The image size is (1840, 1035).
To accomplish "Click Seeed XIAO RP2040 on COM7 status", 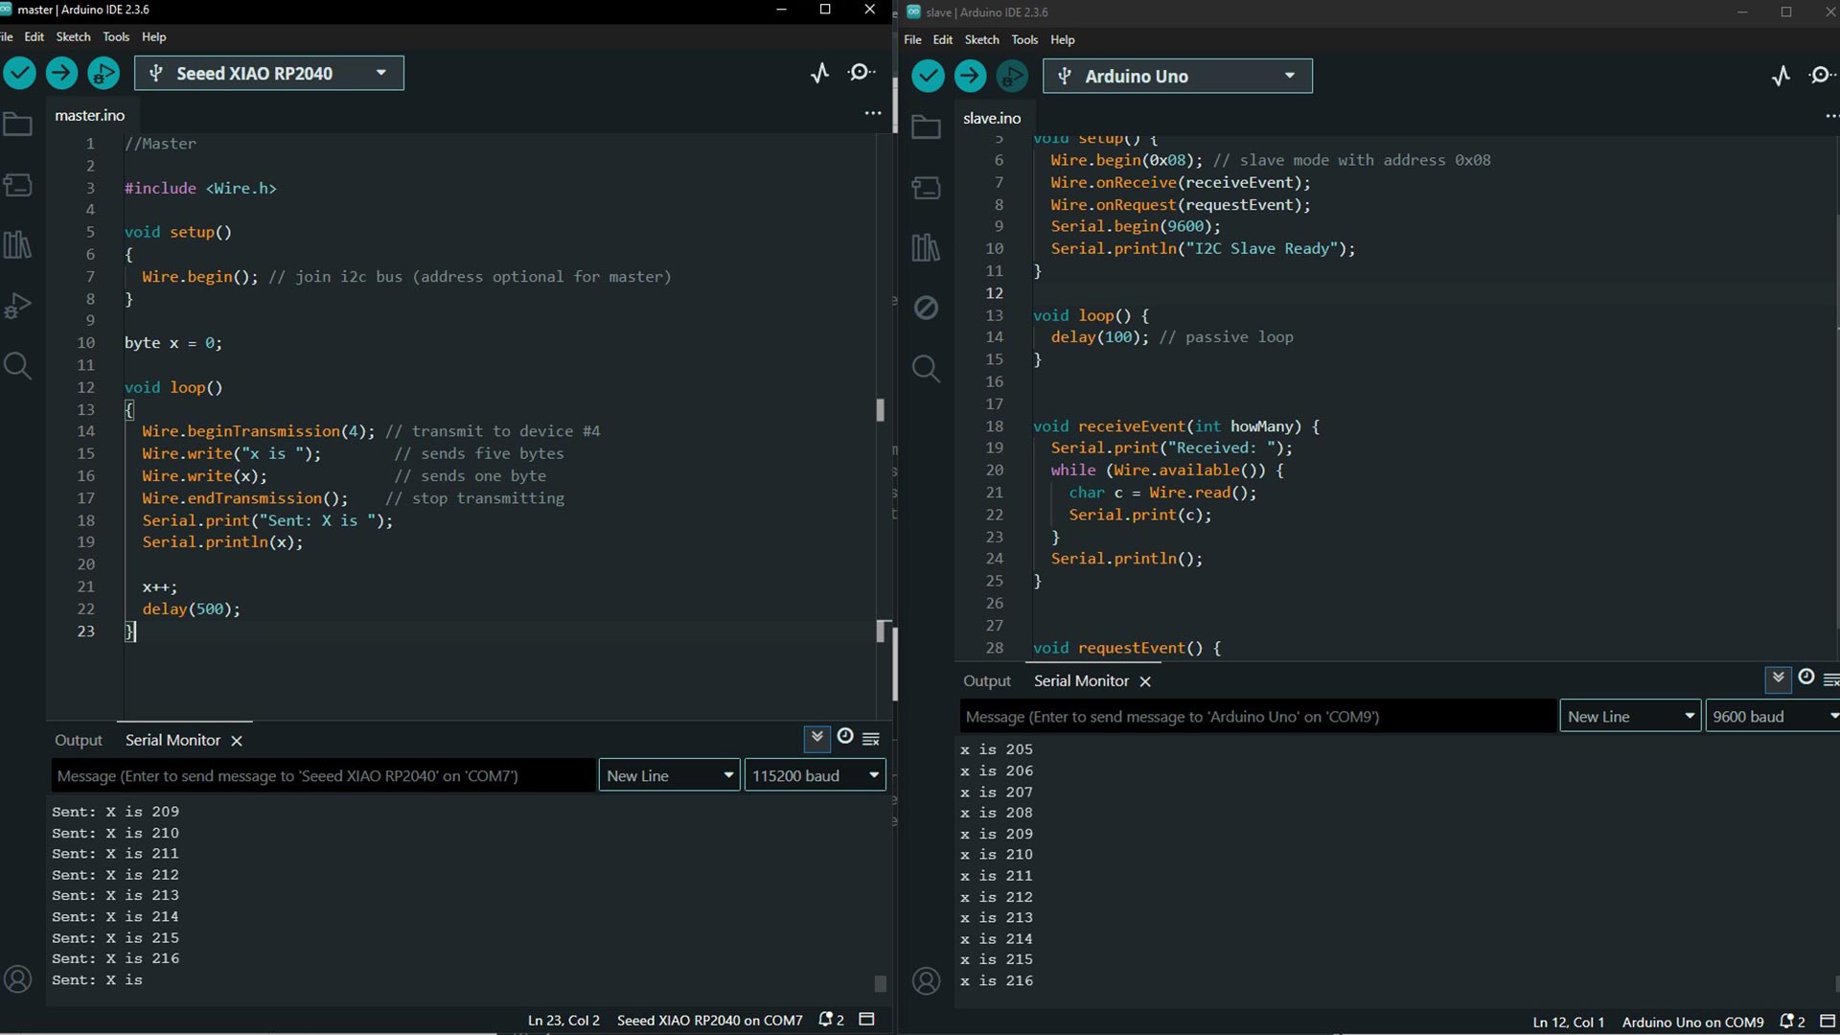I will (710, 1020).
